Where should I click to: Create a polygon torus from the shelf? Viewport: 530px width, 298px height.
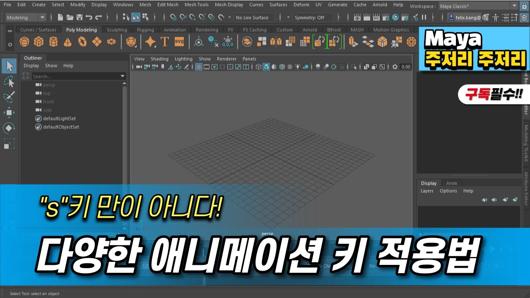point(82,42)
